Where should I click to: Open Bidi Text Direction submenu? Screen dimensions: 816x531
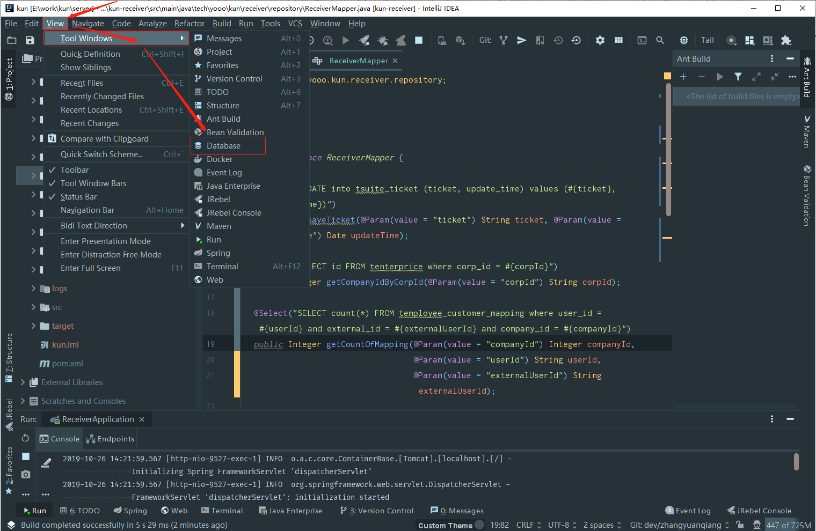pos(116,226)
